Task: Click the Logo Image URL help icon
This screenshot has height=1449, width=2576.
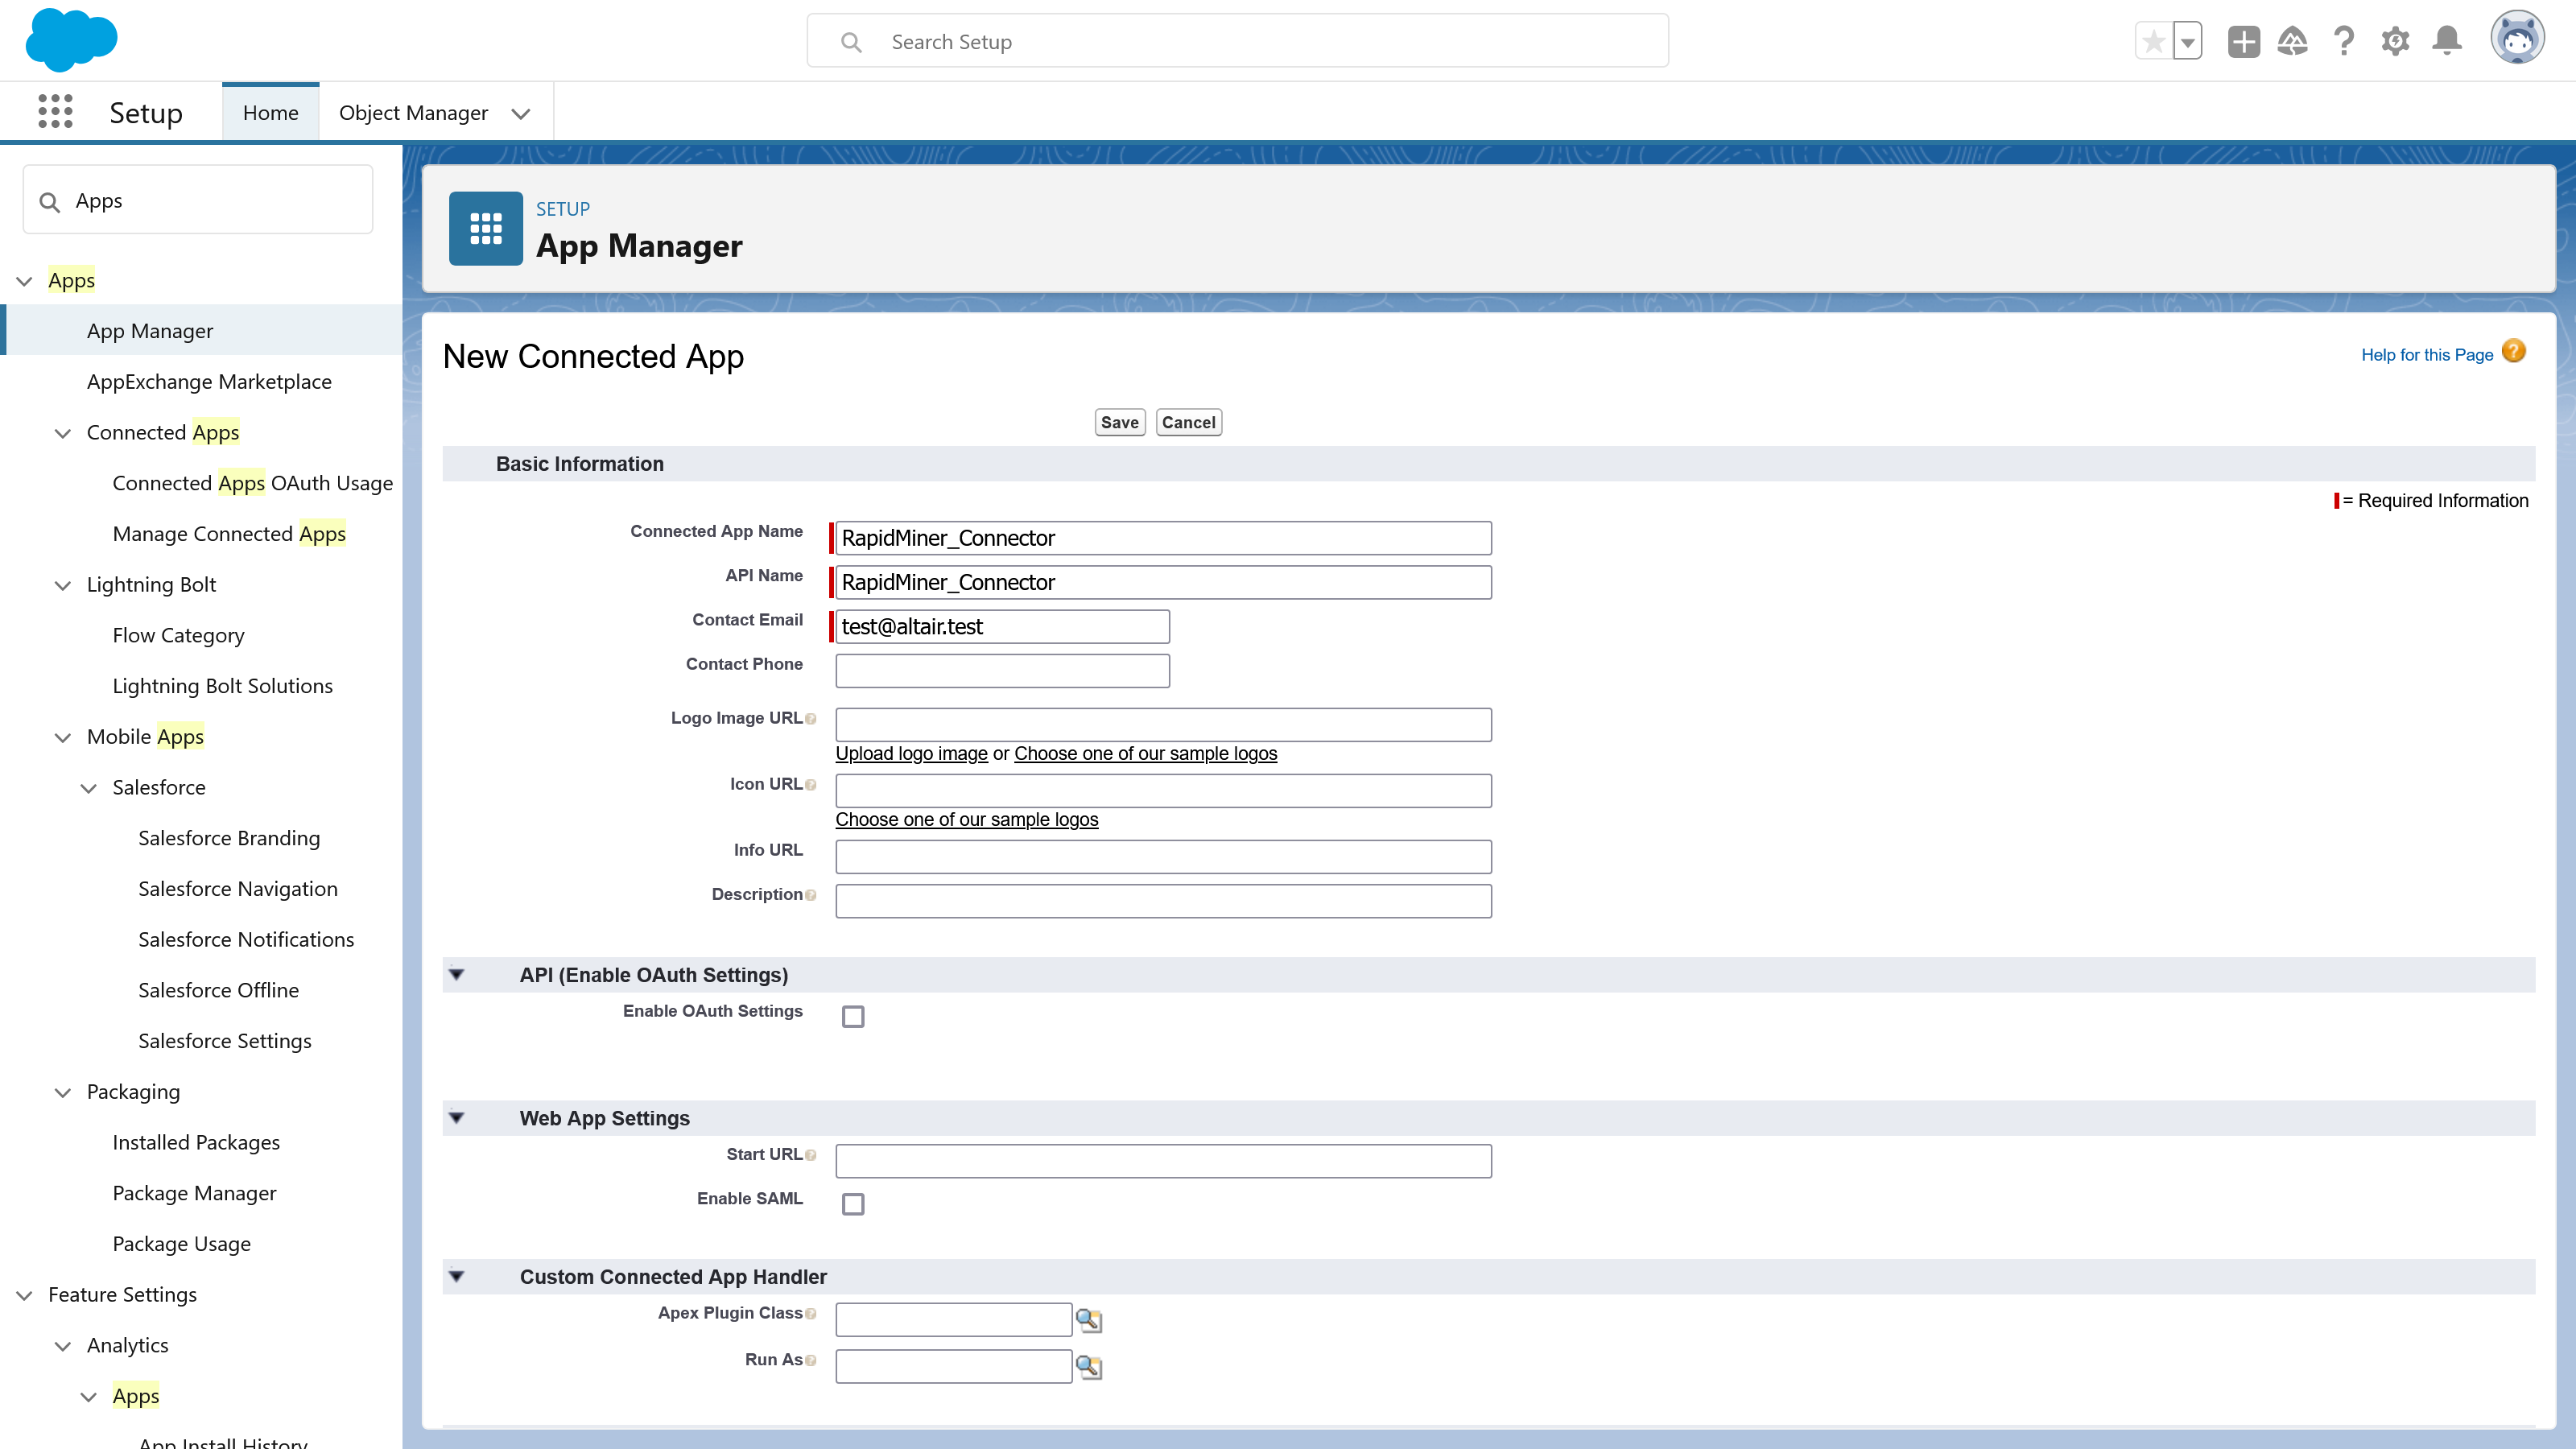Action: point(810,719)
